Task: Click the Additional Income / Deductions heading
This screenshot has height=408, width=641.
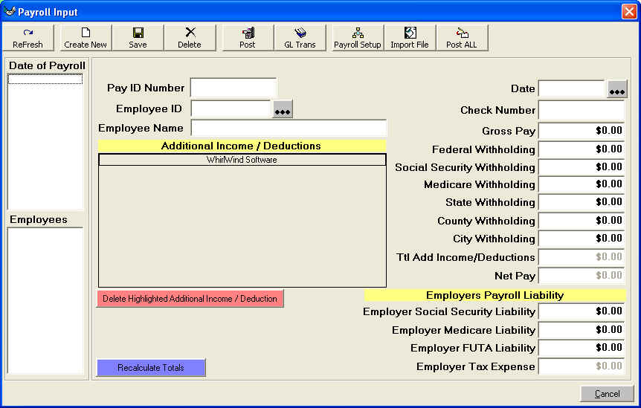Action: pos(242,146)
